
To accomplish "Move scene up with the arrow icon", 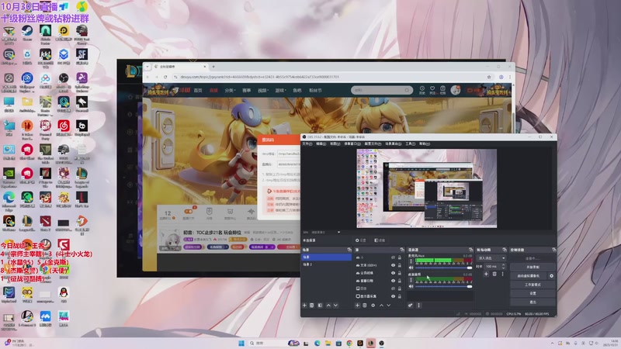I will coord(328,305).
